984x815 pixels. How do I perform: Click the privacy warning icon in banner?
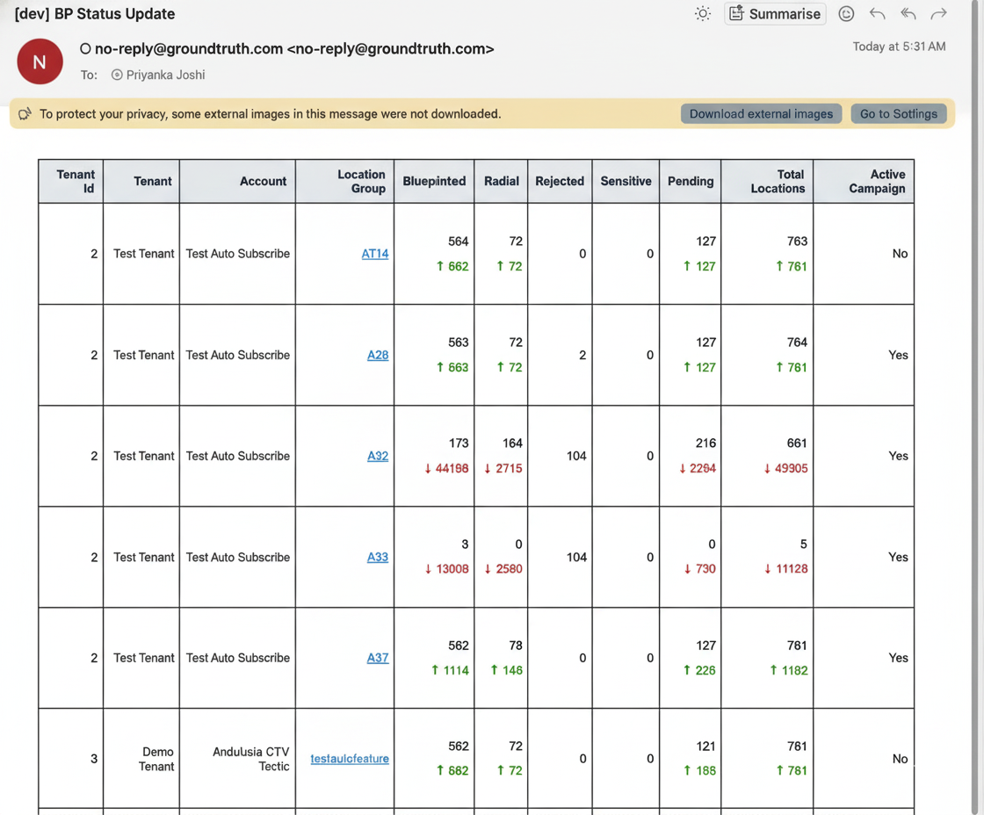point(25,114)
